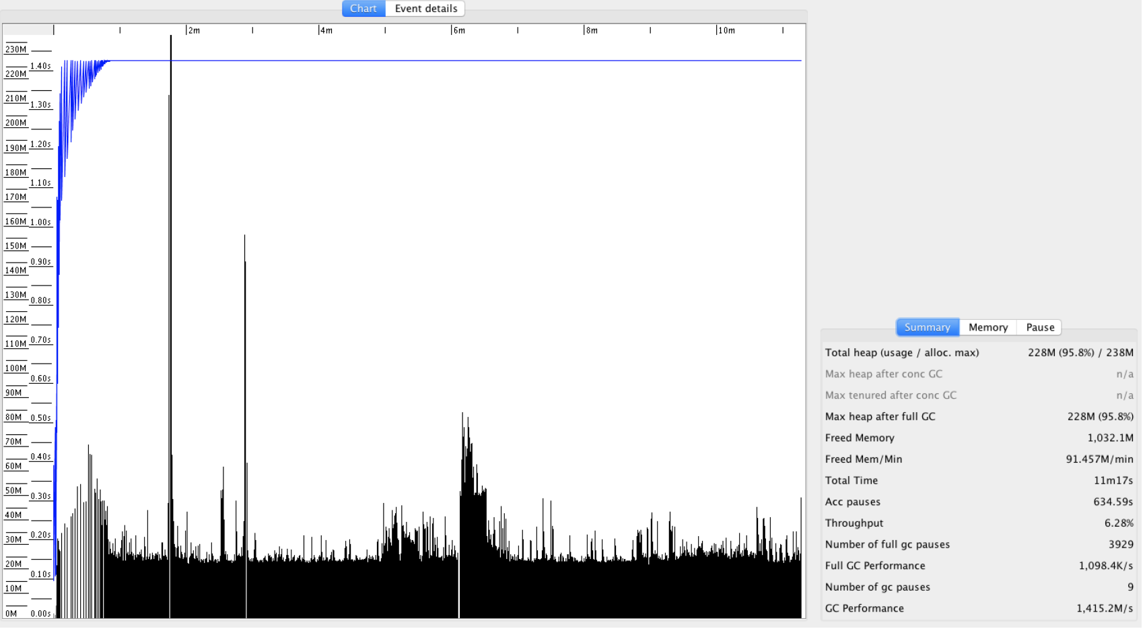This screenshot has height=629, width=1147.
Task: Click the 10m timeline marker
Action: point(726,30)
